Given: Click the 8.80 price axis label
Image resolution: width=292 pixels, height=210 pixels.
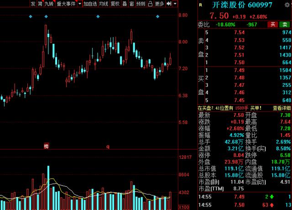Looking at the screenshot, I should click(183, 15).
